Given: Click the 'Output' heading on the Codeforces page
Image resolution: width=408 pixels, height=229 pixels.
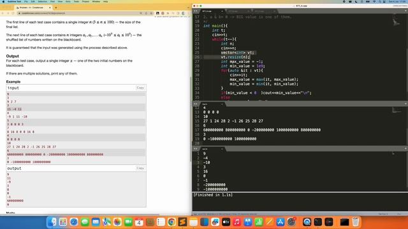Looking at the screenshot, I should pos(13,56).
